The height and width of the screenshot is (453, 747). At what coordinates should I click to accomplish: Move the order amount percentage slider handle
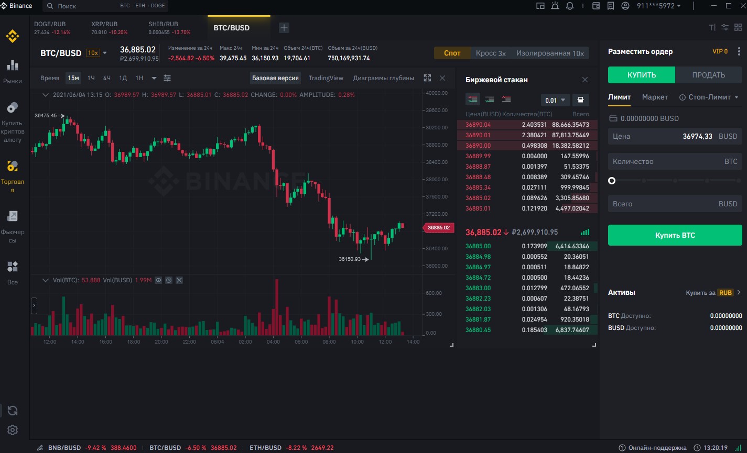[x=611, y=181]
